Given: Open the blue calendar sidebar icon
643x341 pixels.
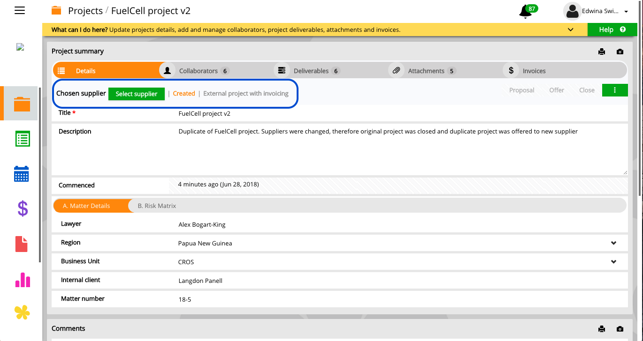Looking at the screenshot, I should click(22, 174).
